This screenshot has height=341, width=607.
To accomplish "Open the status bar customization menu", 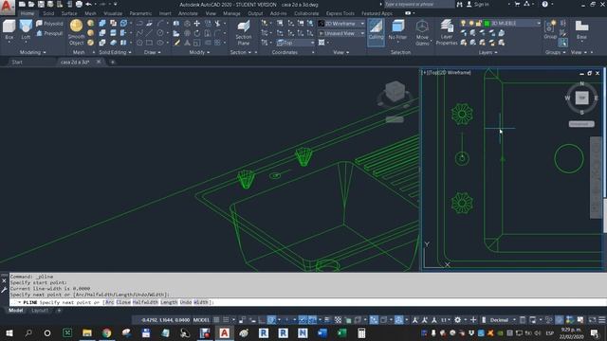I will [602, 320].
